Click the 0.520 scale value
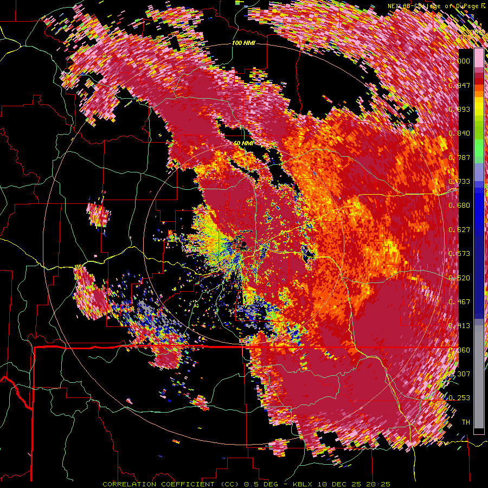488x488 pixels. [x=459, y=278]
